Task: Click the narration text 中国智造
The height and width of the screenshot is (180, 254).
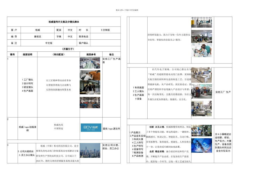Action: (x=59, y=129)
